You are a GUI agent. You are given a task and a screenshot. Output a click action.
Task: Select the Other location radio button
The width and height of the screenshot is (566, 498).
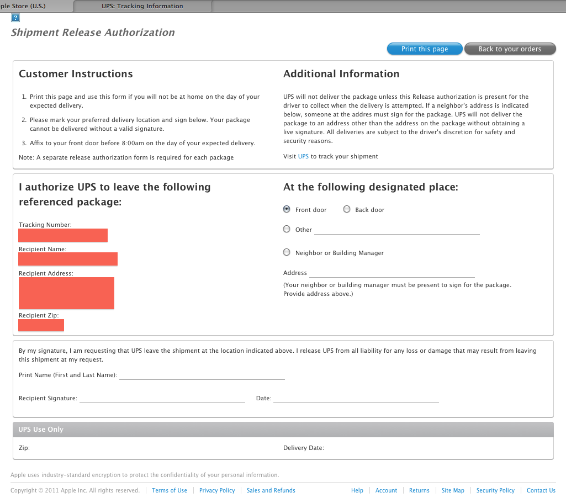pos(287,229)
